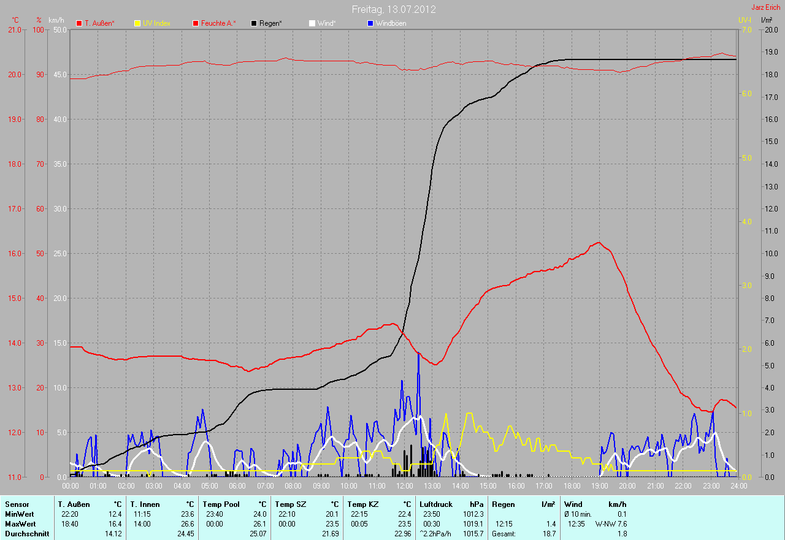This screenshot has height=540, width=785.
Task: Click the white Wind legend swatch
Action: click(312, 23)
